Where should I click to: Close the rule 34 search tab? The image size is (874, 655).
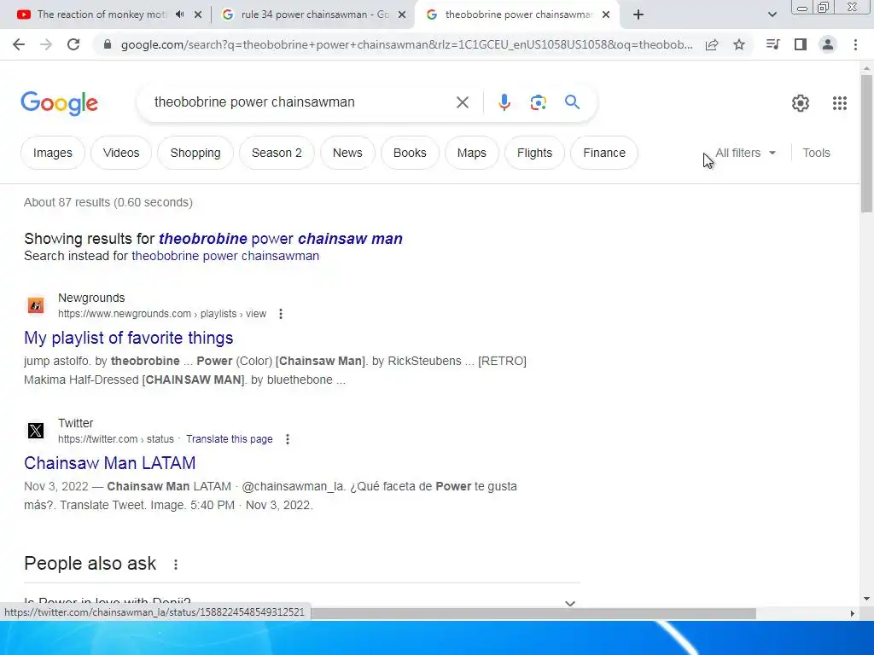(x=402, y=15)
